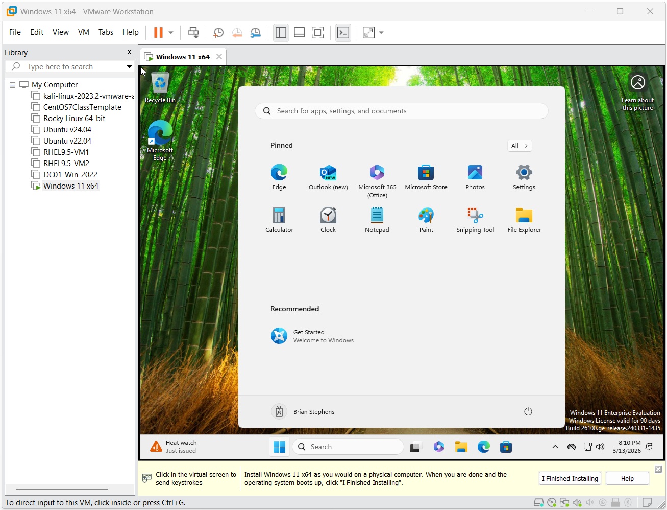Select Ubuntu v24.04 in the library
The image size is (667, 510).
coord(62,130)
